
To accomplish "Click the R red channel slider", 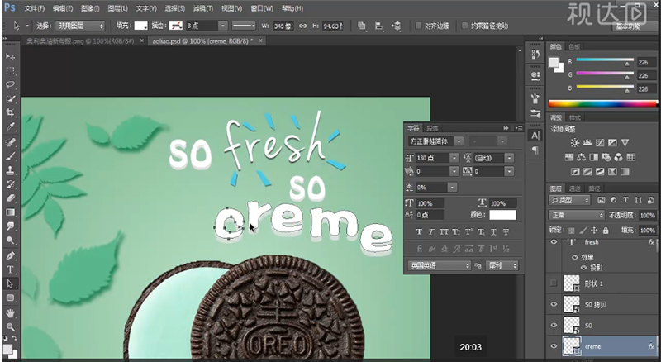I will (605, 61).
